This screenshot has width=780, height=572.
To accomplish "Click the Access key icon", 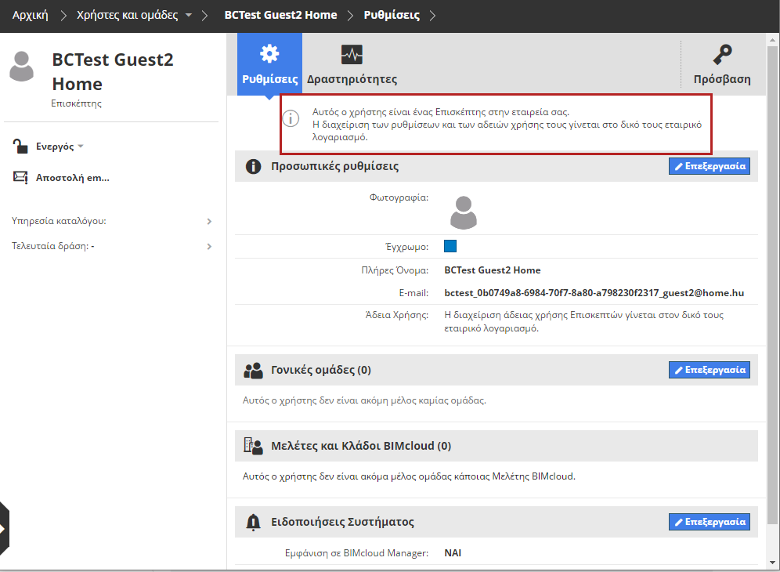I will click(722, 55).
